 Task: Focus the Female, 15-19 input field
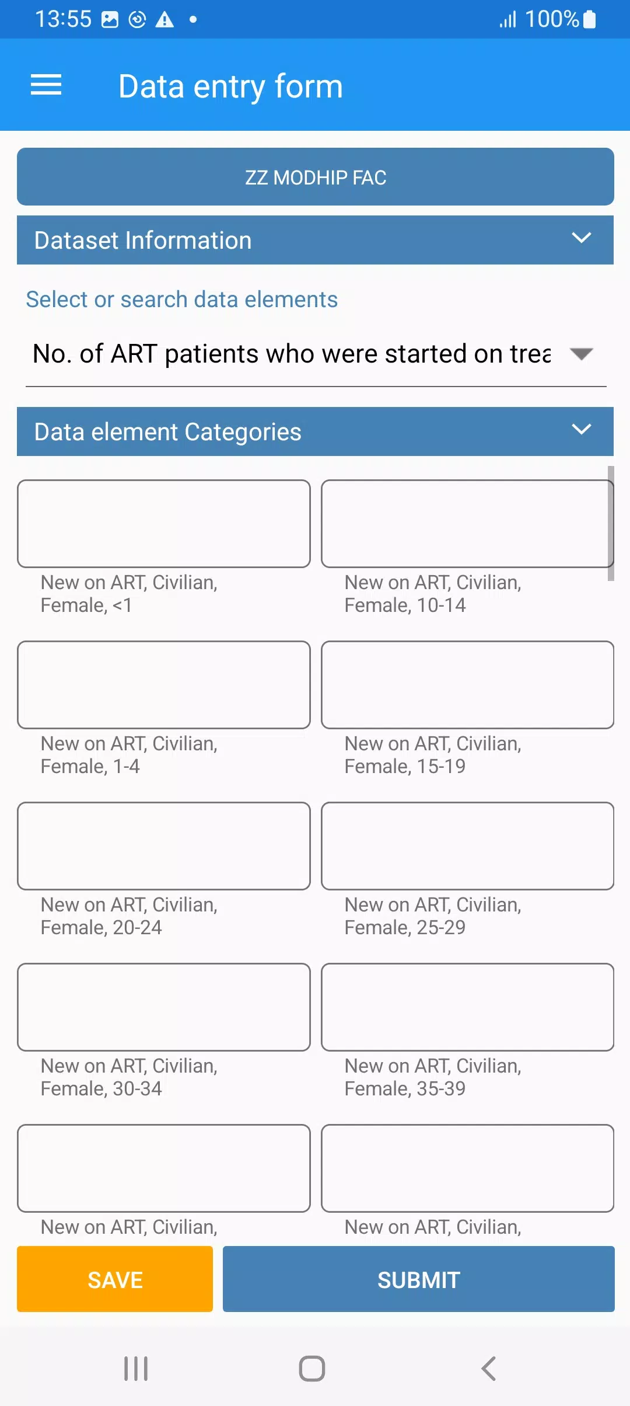[467, 685]
